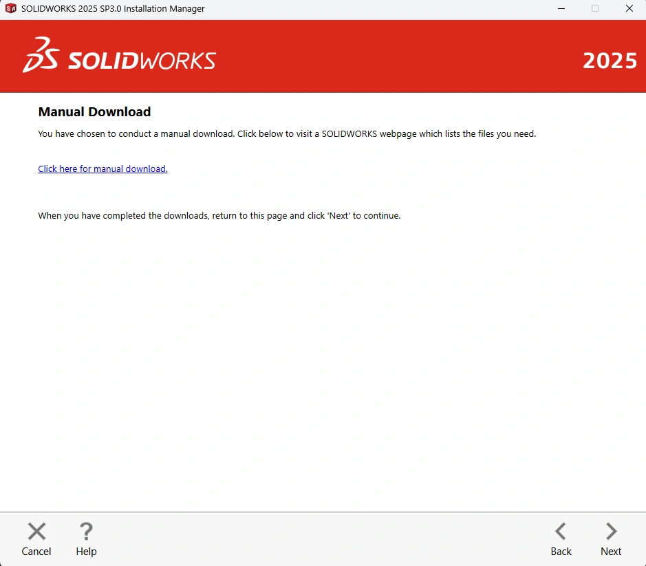The width and height of the screenshot is (646, 566).
Task: Click the SOLIDWORKS app icon in title bar
Action: 11,8
